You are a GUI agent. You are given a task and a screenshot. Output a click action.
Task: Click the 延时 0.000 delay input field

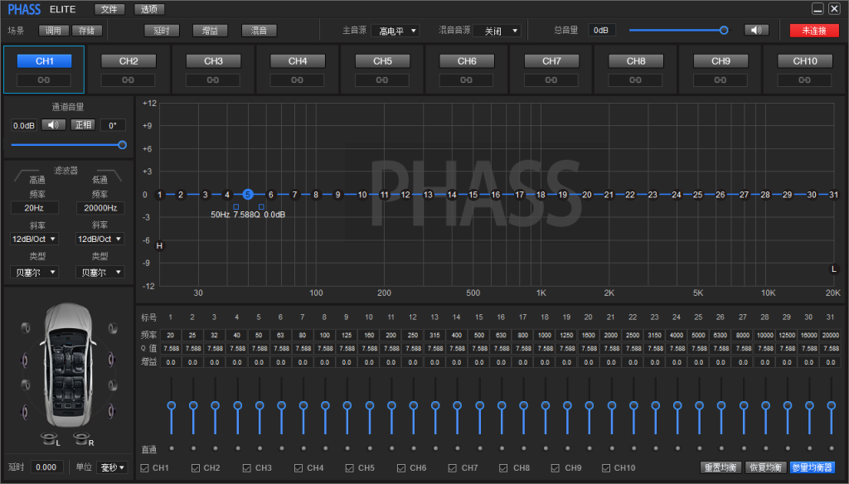click(x=46, y=467)
